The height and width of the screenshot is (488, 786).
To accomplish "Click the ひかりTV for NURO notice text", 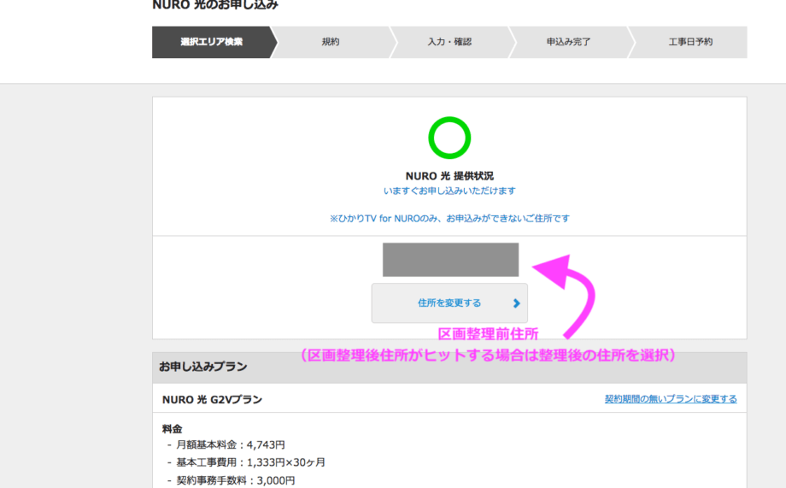I will [x=449, y=218].
